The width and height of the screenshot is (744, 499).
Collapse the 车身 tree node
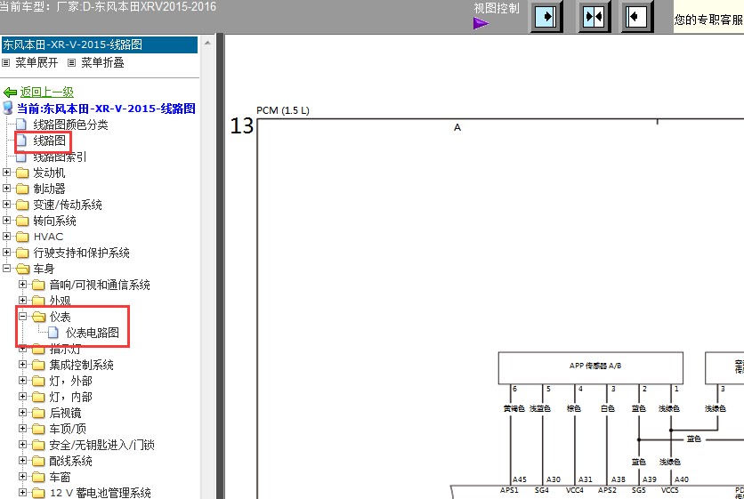pyautogui.click(x=6, y=268)
